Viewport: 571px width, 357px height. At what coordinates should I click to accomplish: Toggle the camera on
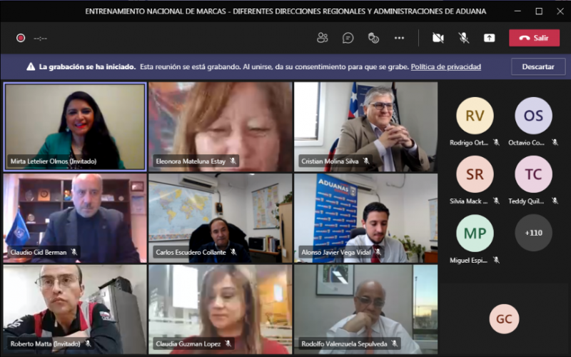pyautogui.click(x=438, y=38)
